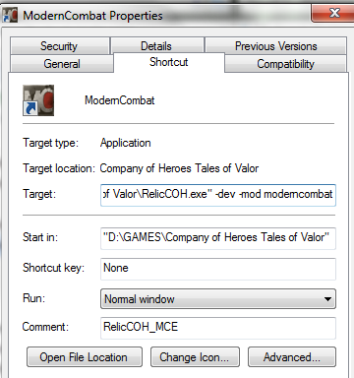Click the ModernCombat name text
354x378 pixels.
click(x=119, y=100)
